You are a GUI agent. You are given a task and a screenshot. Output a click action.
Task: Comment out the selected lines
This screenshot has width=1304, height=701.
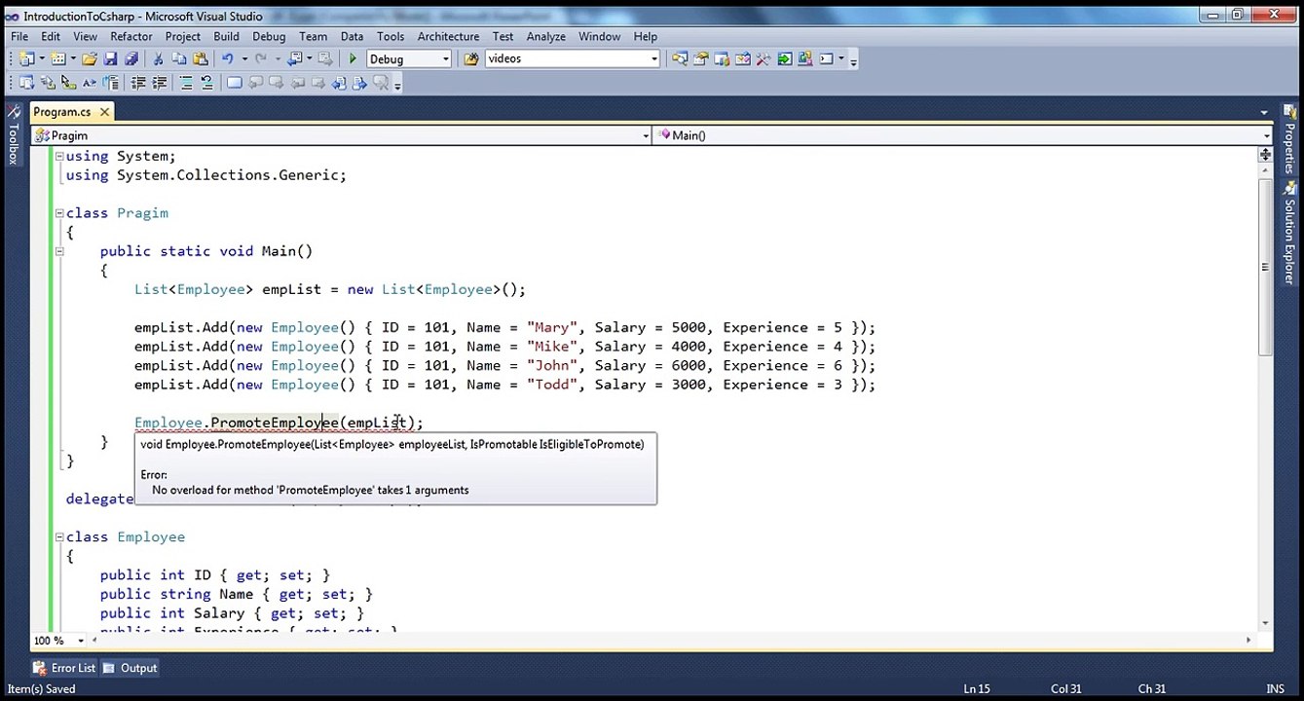185,83
